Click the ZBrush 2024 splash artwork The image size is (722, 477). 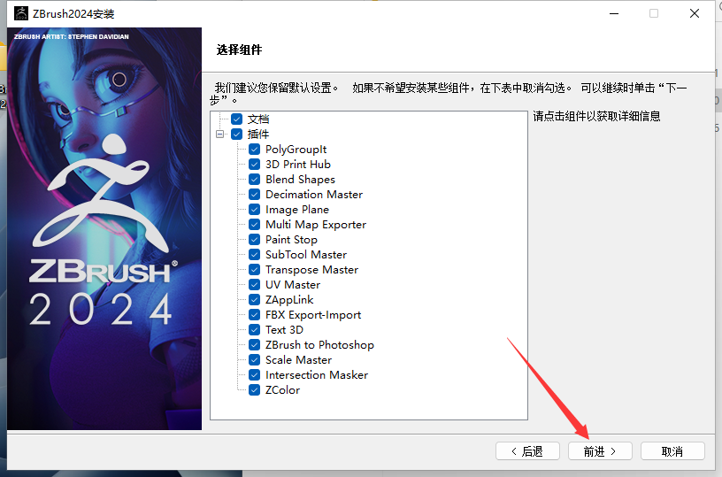click(104, 229)
